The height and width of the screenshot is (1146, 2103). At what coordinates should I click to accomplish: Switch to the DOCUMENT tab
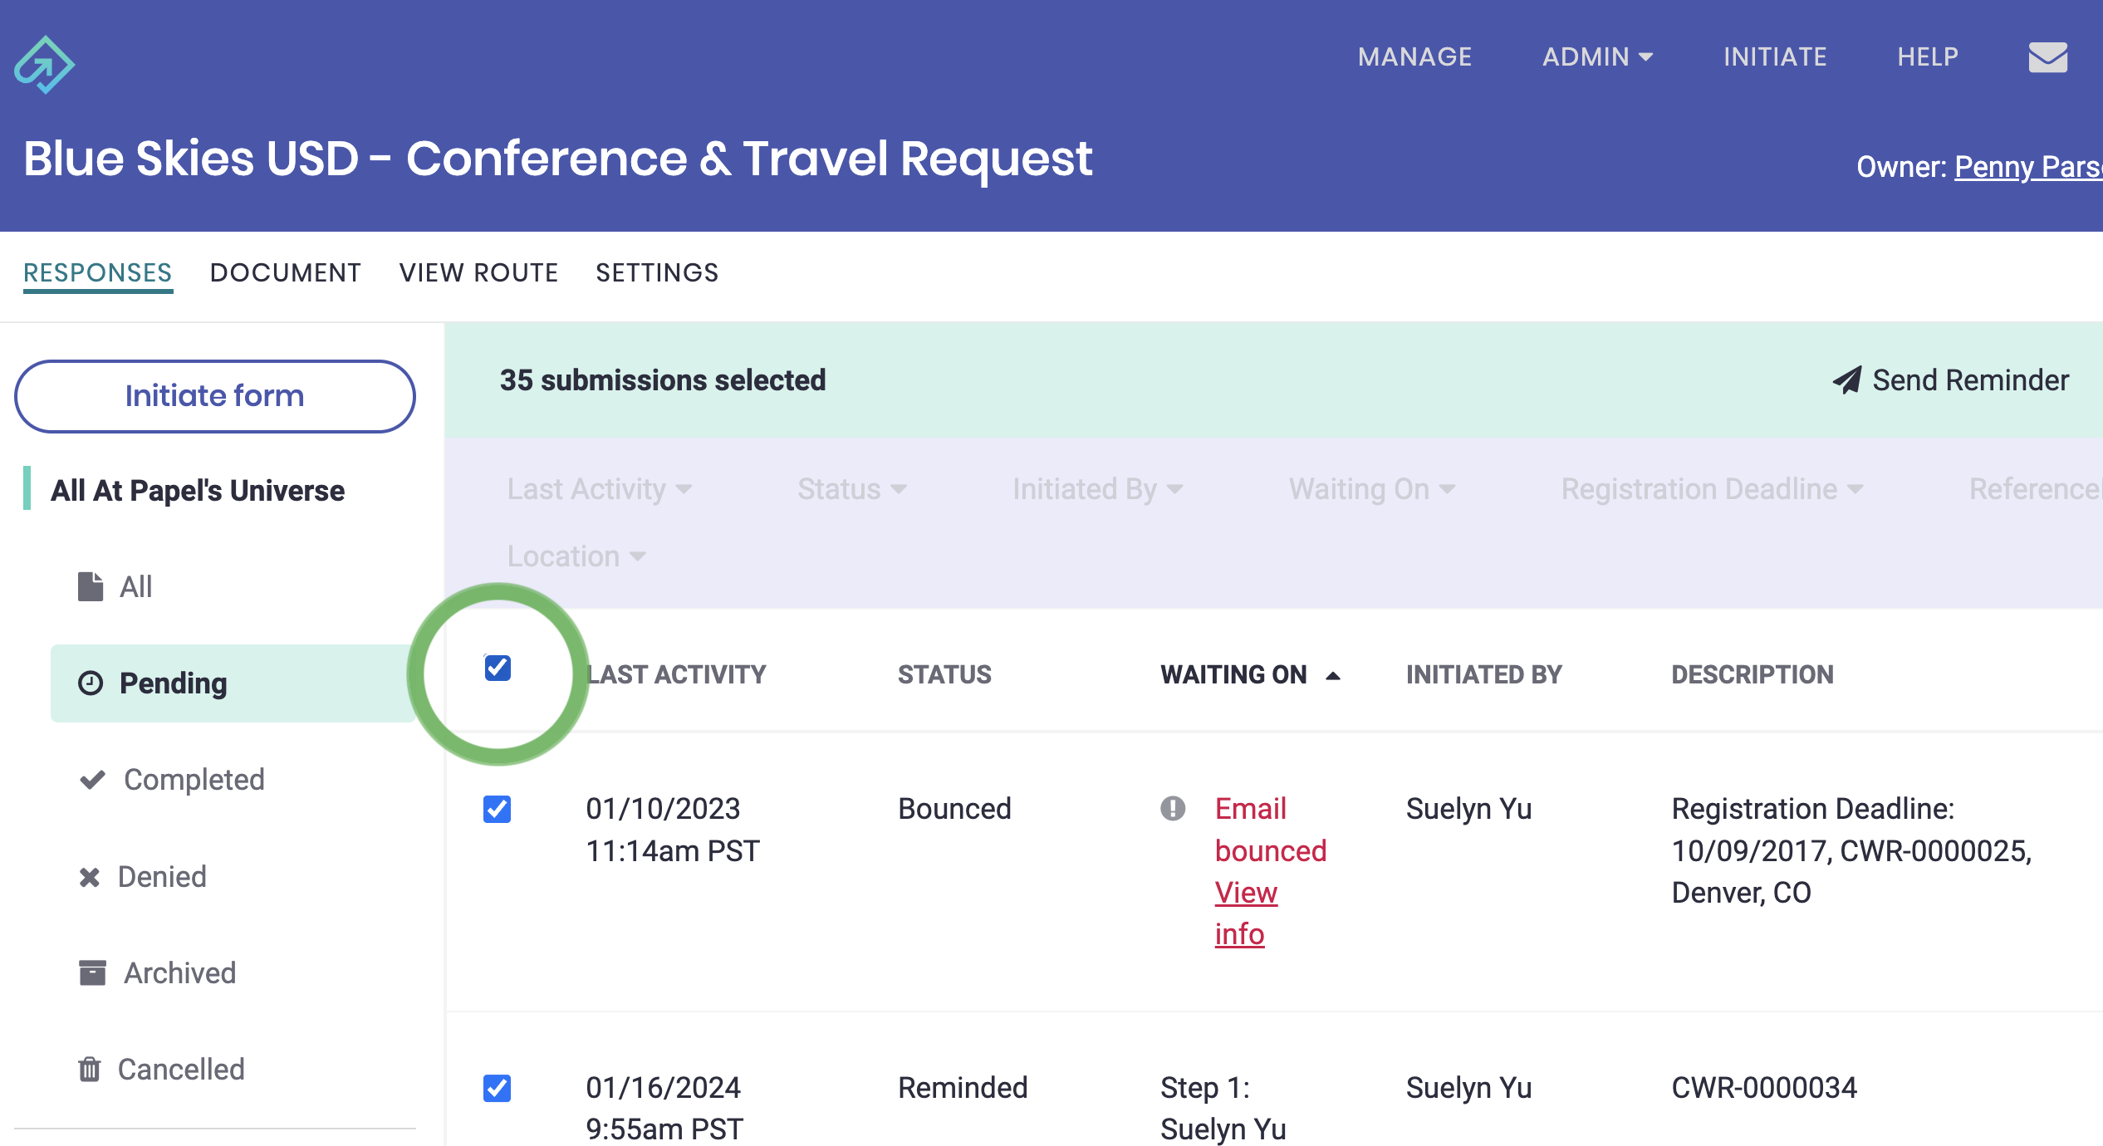coord(285,272)
